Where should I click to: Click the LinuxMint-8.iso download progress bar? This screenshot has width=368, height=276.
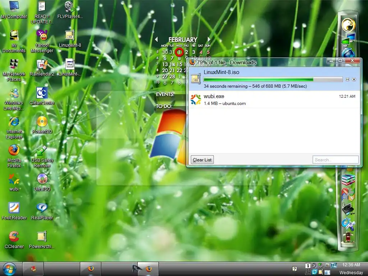[x=273, y=79]
